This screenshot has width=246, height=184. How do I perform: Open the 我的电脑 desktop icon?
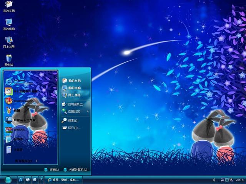pos(9,25)
